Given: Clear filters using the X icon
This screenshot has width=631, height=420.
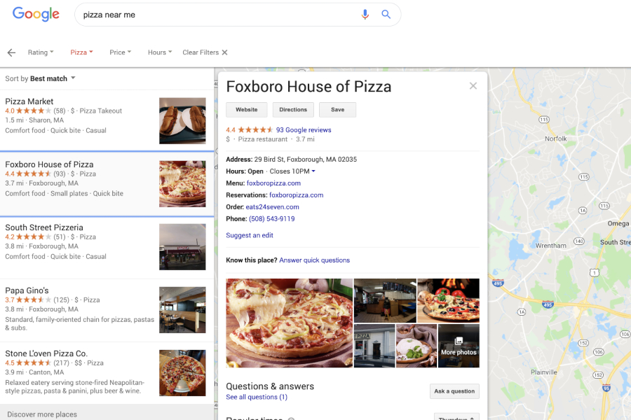Looking at the screenshot, I should (224, 52).
